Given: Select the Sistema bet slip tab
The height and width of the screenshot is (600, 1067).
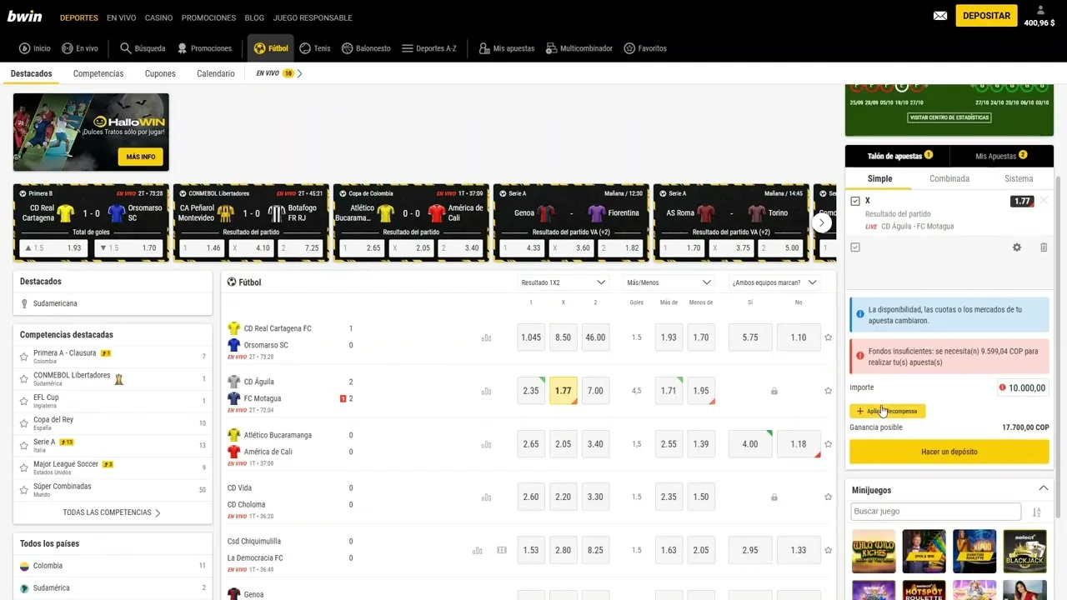Looking at the screenshot, I should pos(1019,178).
